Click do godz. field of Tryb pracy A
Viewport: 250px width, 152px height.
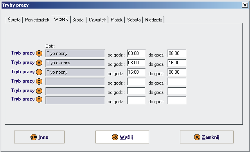[177, 53]
